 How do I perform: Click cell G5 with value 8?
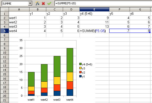point(140,31)
